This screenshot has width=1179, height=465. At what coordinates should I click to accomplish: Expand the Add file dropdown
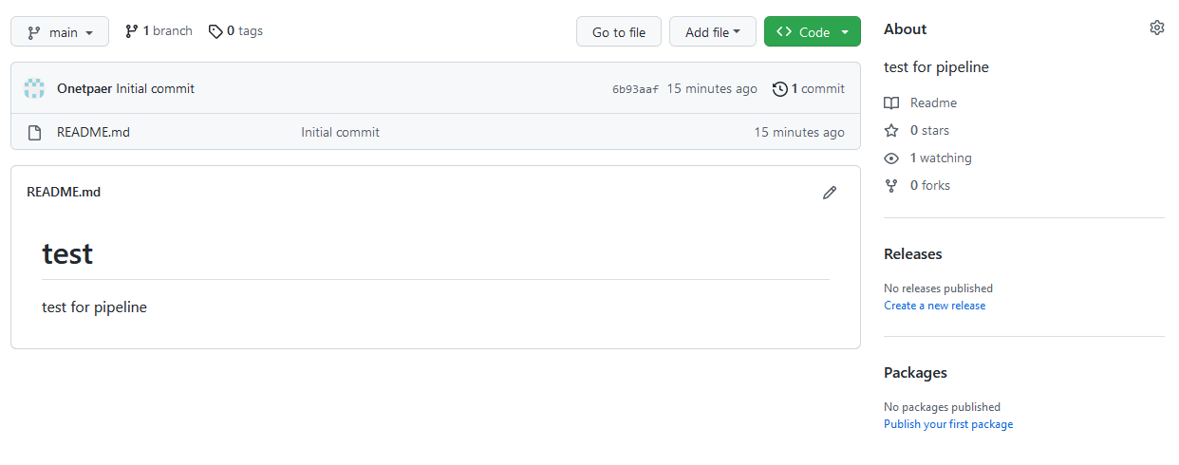tap(713, 31)
